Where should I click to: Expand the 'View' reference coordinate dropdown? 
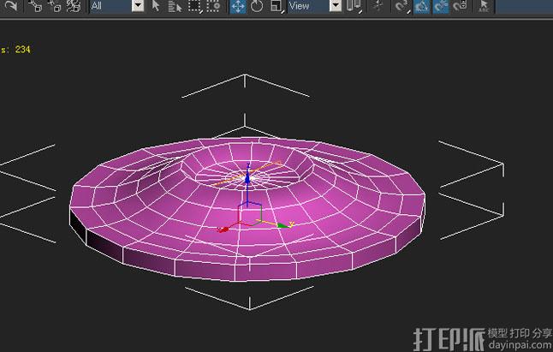(x=335, y=6)
